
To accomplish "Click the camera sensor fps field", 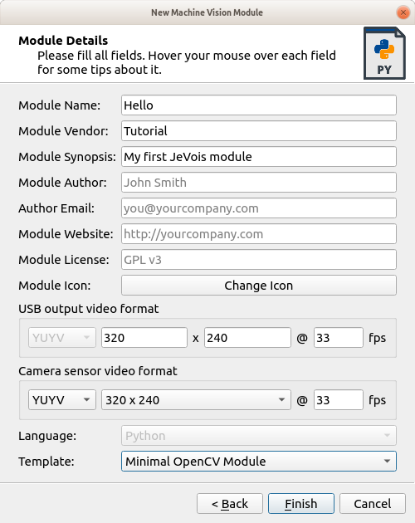I will tap(339, 399).
